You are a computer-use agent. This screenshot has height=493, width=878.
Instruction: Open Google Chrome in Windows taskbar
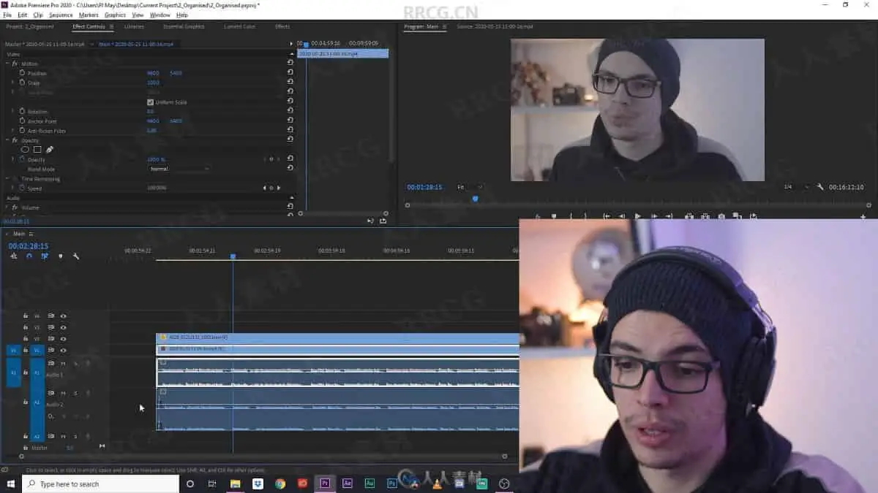coord(280,484)
